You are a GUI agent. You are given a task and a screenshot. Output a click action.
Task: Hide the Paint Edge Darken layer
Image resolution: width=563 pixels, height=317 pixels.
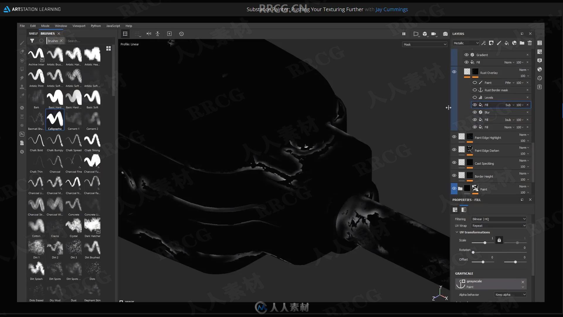click(454, 149)
